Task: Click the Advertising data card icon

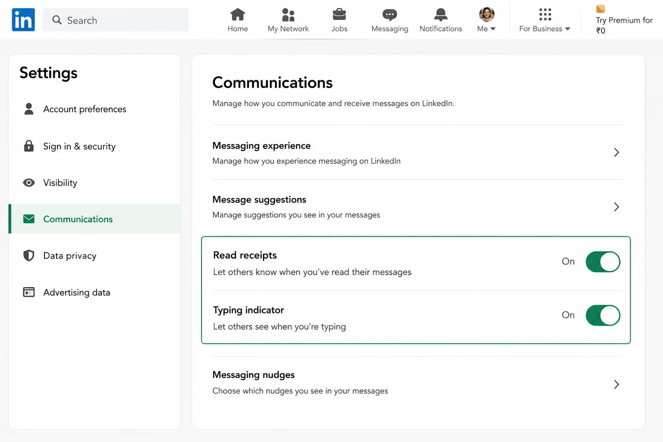Action: (x=29, y=292)
